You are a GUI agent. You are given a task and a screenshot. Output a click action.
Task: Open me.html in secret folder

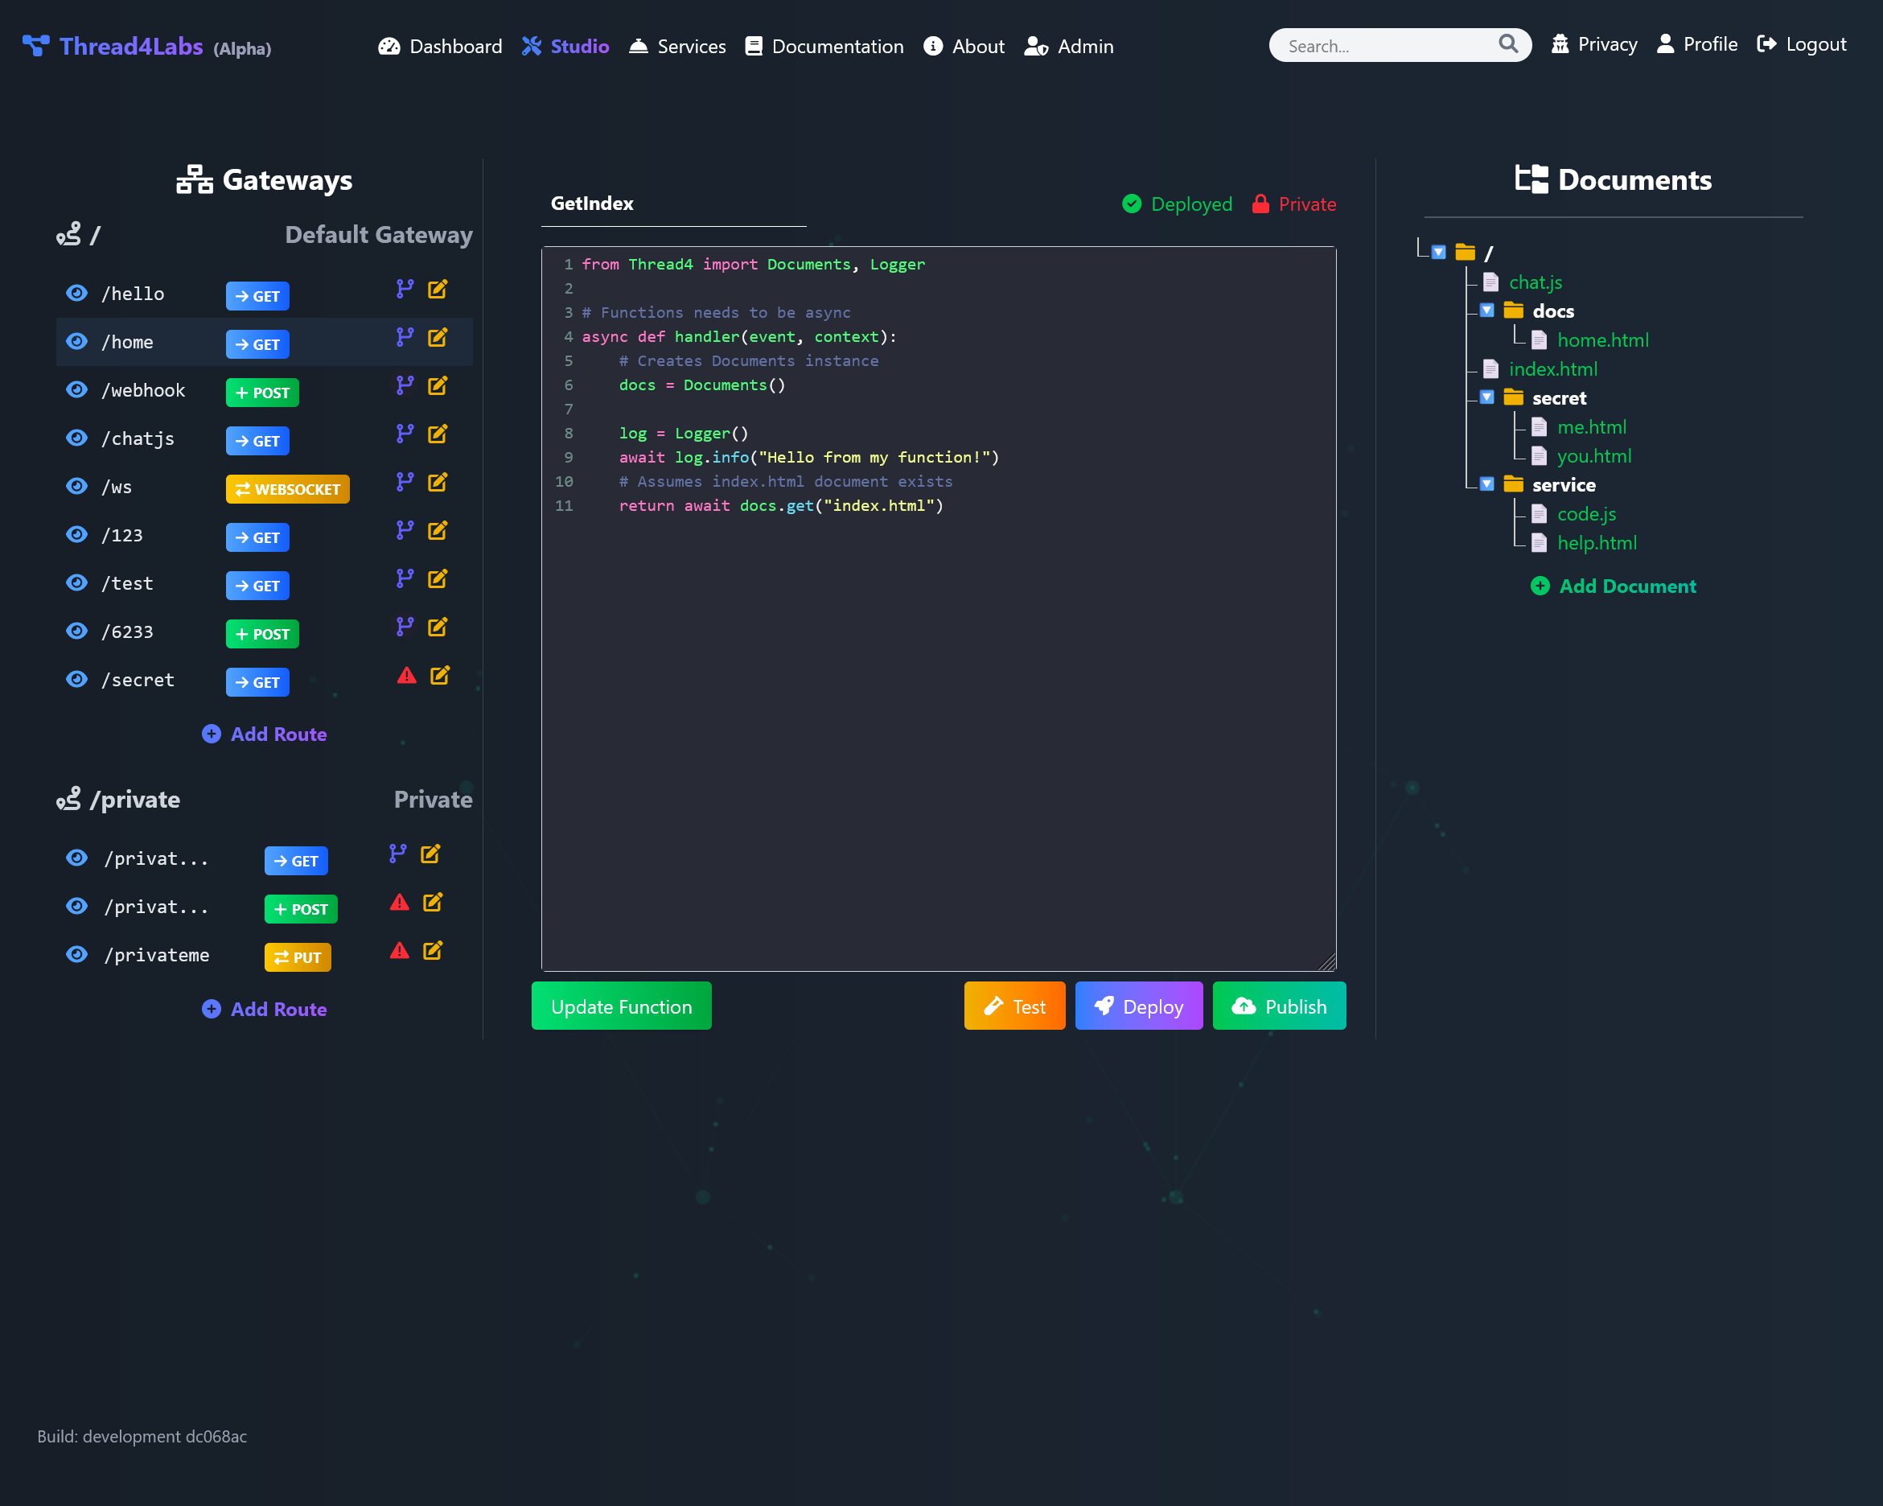(x=1590, y=426)
